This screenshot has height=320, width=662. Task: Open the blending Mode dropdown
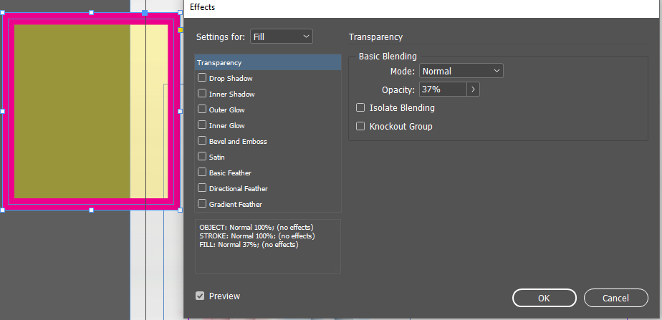click(461, 71)
